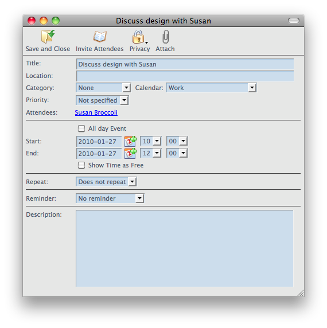Image resolution: width=327 pixels, height=328 pixels.
Task: Click into the Description text area
Action: (185, 248)
